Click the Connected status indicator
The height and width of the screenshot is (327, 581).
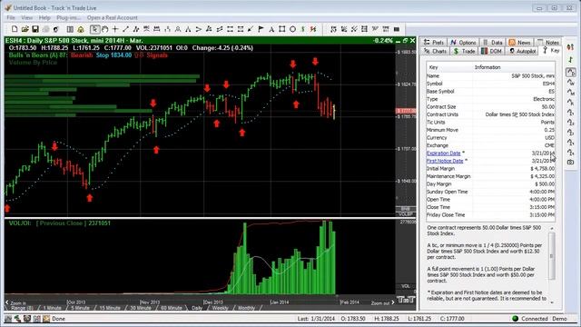530,319
